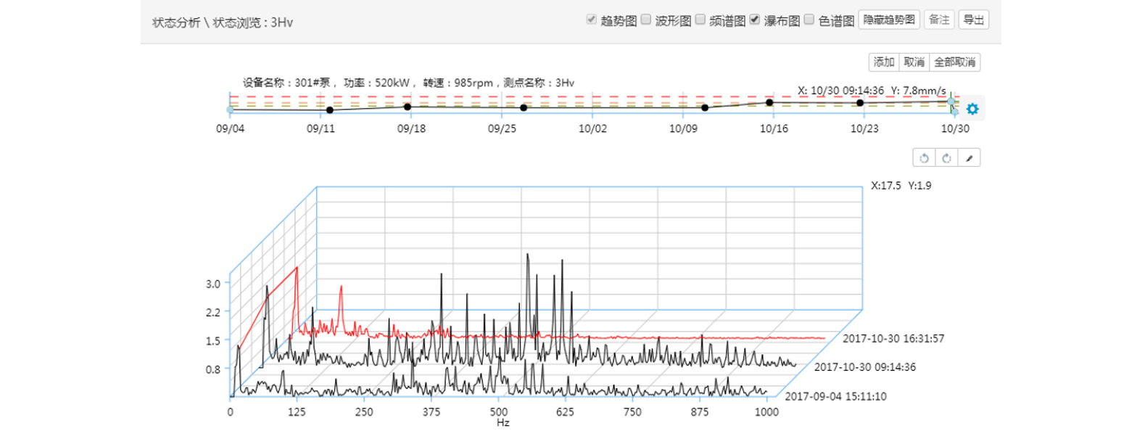Open 备注 notes button
This screenshot has width=1137, height=431.
[938, 20]
